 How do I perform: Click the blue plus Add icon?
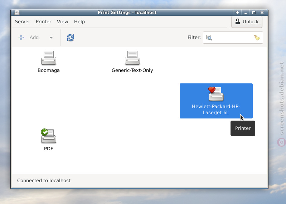click(21, 38)
